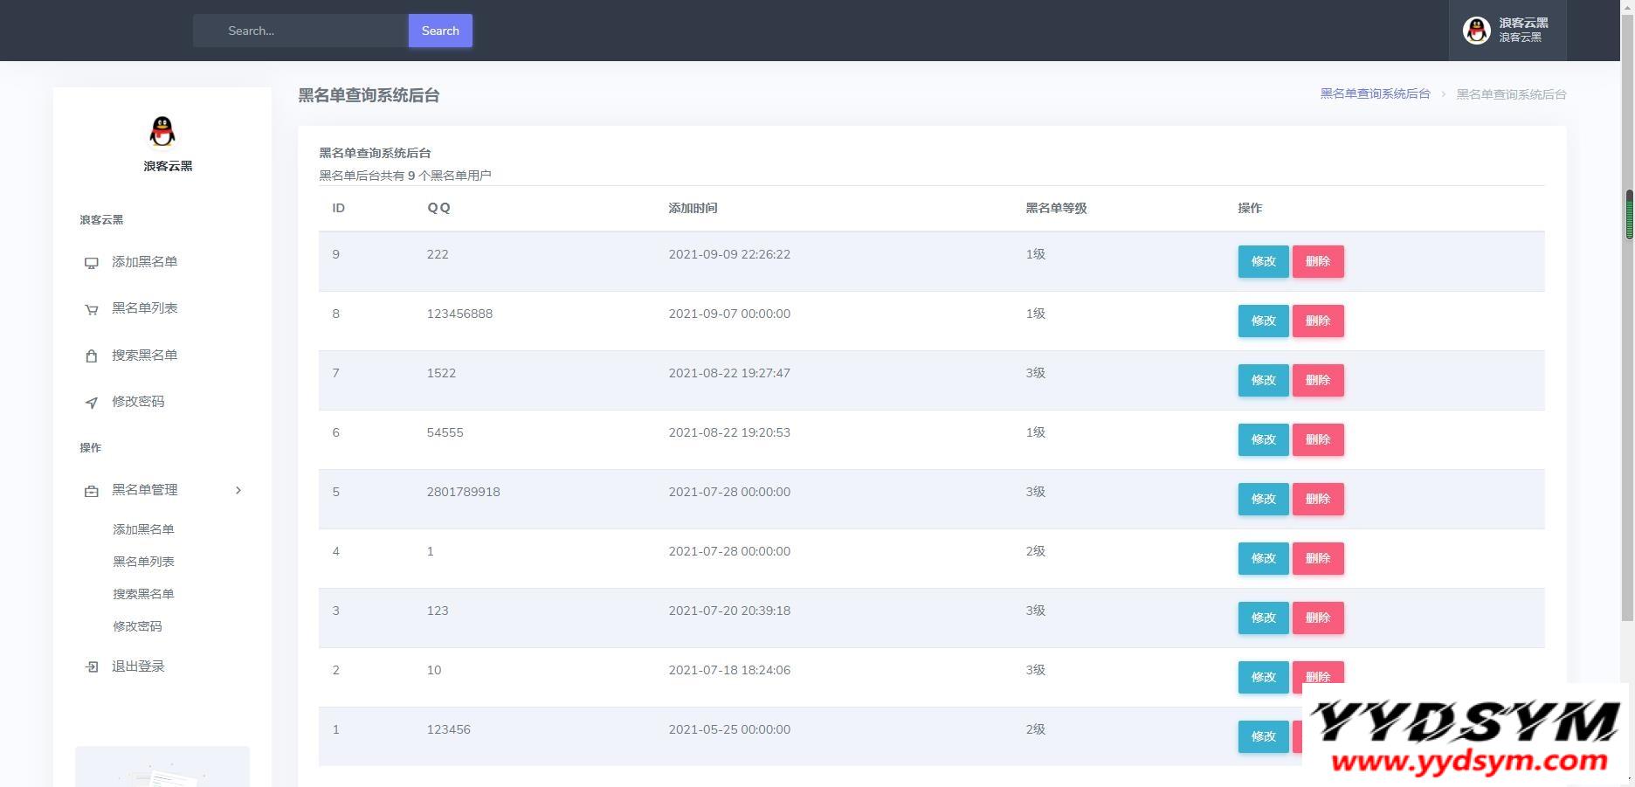Click the bag icon beside 搜索黑名单
1635x787 pixels.
tap(91, 356)
